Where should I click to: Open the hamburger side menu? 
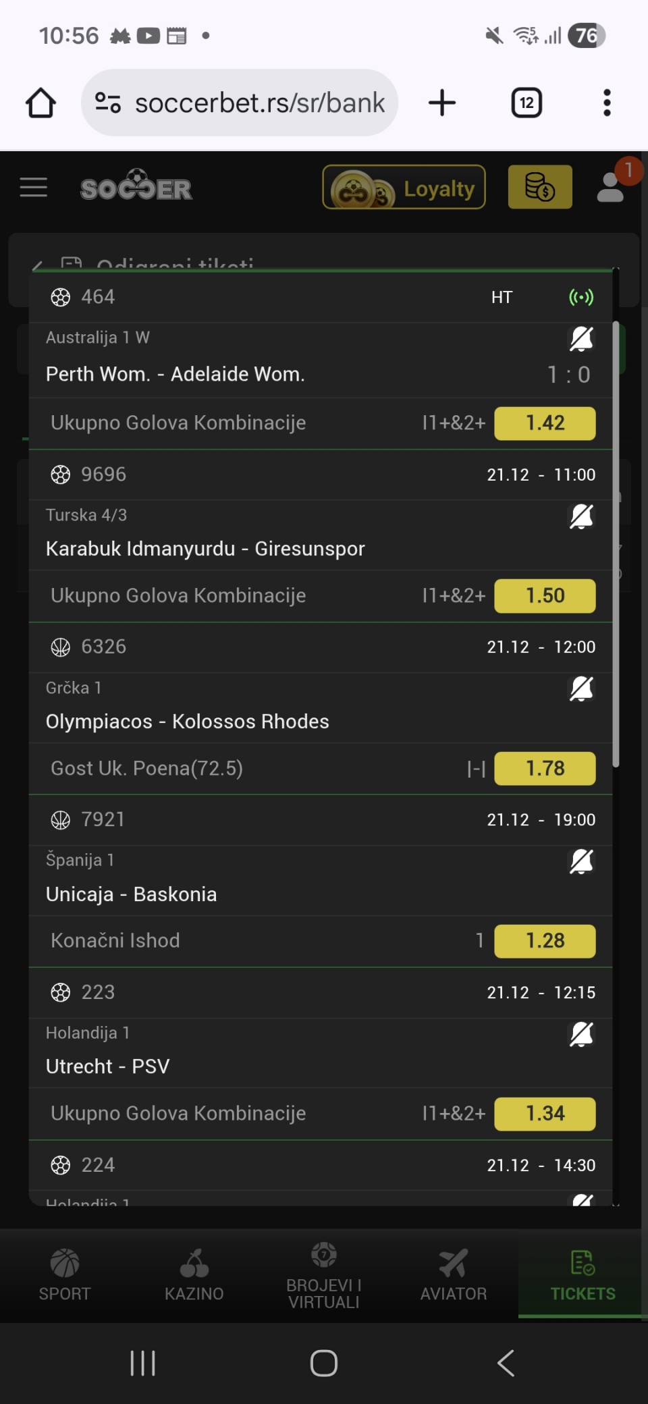pyautogui.click(x=34, y=188)
